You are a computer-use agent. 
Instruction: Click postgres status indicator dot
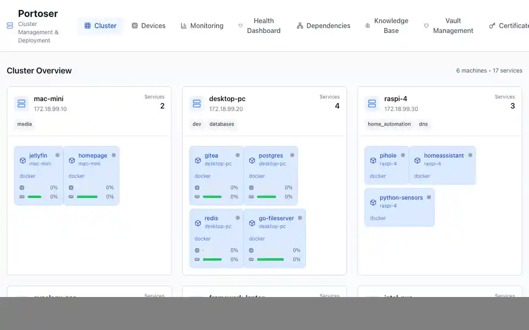click(292, 155)
